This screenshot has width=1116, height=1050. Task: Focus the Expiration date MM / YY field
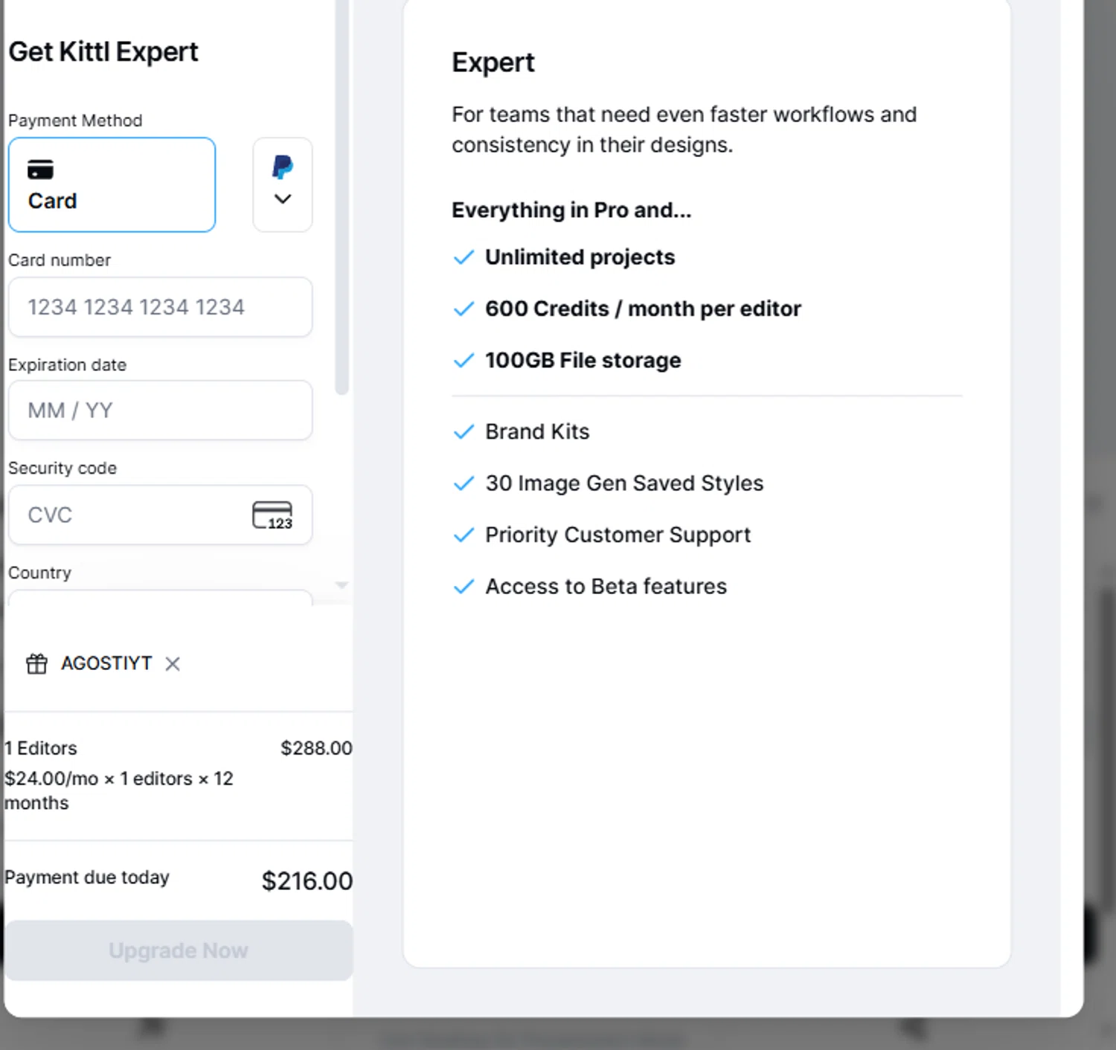pyautogui.click(x=160, y=410)
